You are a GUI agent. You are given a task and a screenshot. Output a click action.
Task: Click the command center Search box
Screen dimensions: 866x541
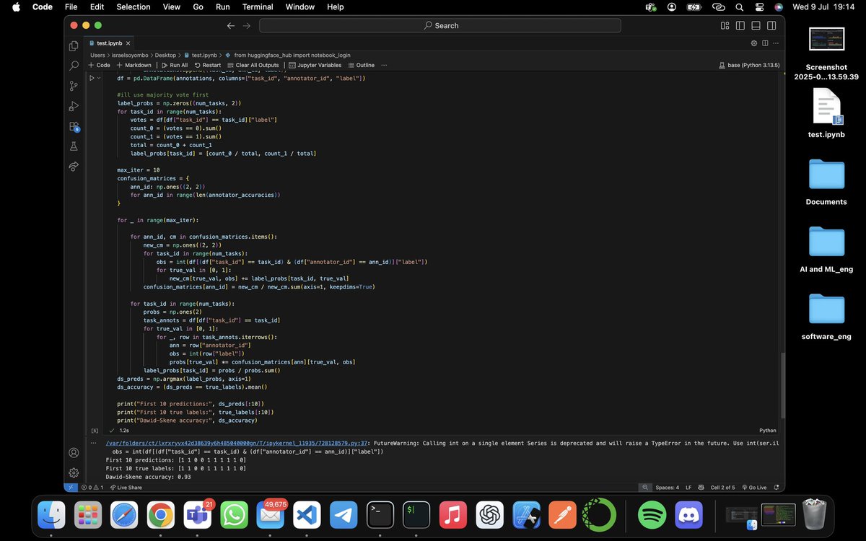coord(440,25)
